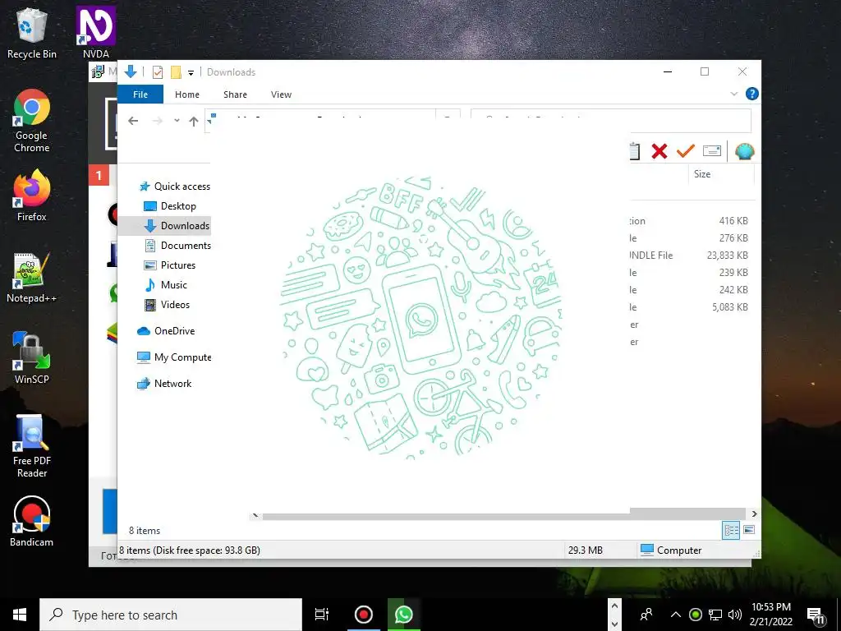Open Customize Quick Access Toolbar dropdown
Screen dimensions: 841x631
pos(191,72)
